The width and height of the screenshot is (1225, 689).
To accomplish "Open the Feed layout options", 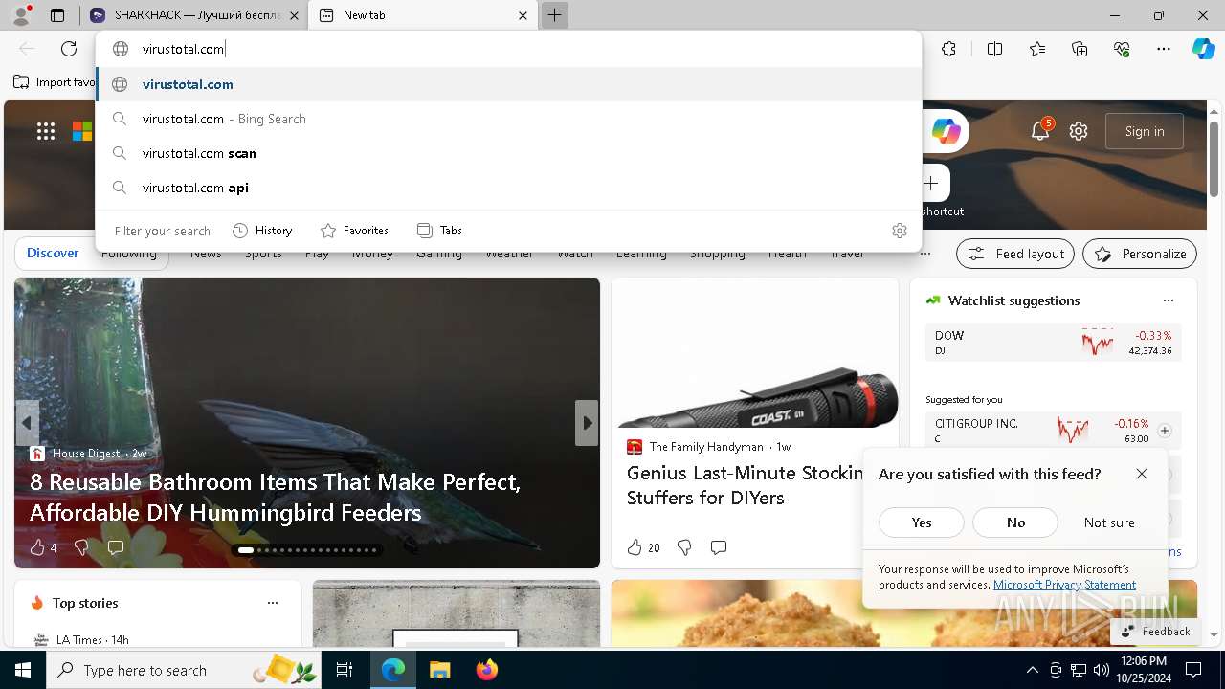I will (x=1015, y=254).
